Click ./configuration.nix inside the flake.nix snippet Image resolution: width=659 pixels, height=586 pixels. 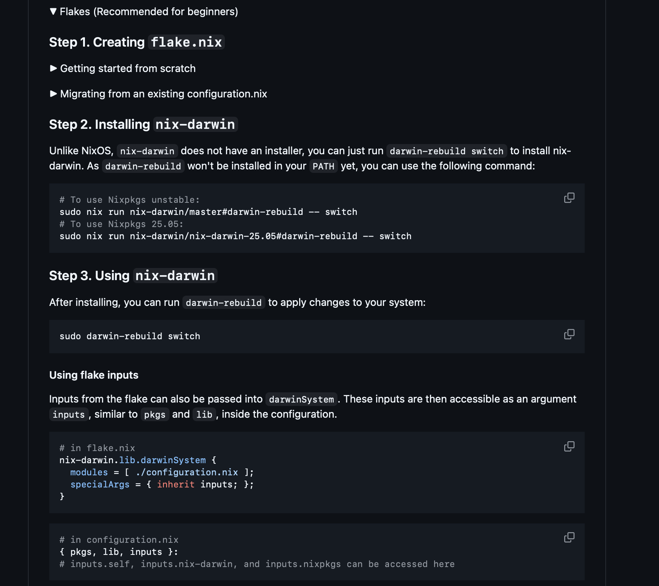pos(187,472)
